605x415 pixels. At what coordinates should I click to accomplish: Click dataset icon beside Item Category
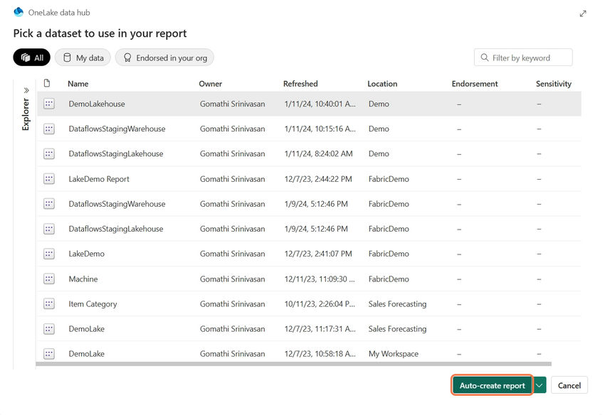click(49, 304)
